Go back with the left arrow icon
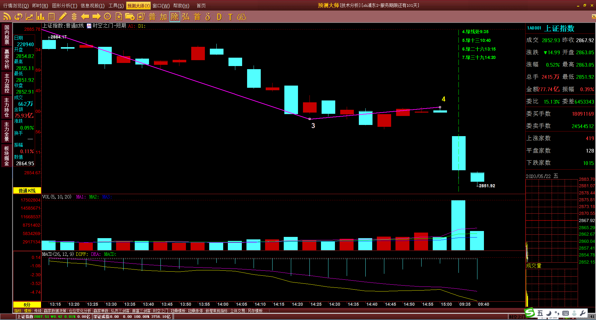The width and height of the screenshot is (596, 320). point(85,17)
